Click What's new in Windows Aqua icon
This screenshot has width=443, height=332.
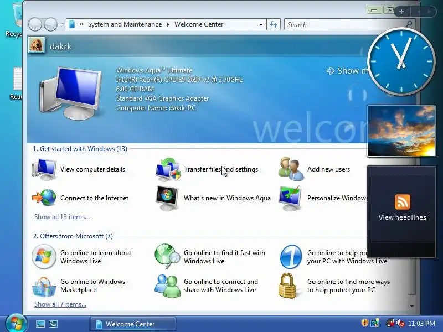167,198
